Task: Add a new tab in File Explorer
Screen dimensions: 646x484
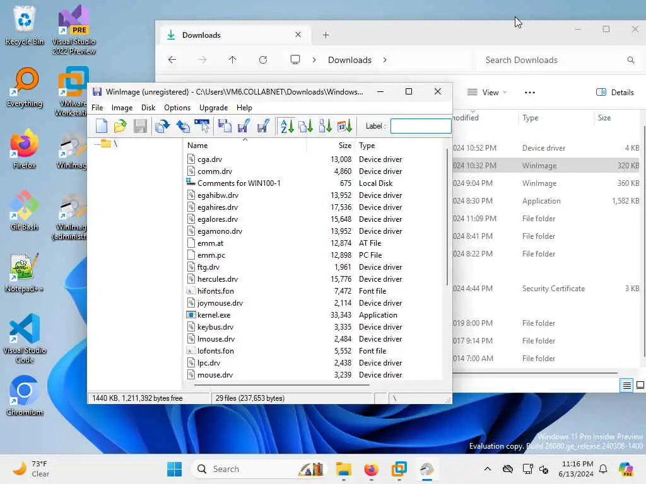Action: pos(326,35)
